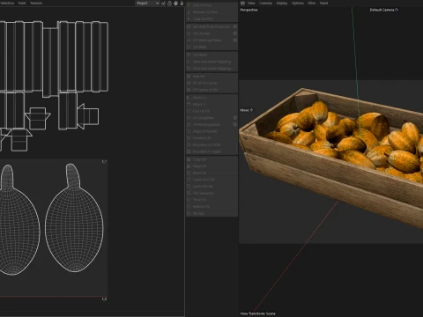Open the View menu of the 3D viewport
The height and width of the screenshot is (317, 423).
pos(251,3)
